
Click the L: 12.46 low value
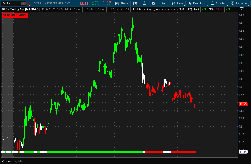click(100, 9)
